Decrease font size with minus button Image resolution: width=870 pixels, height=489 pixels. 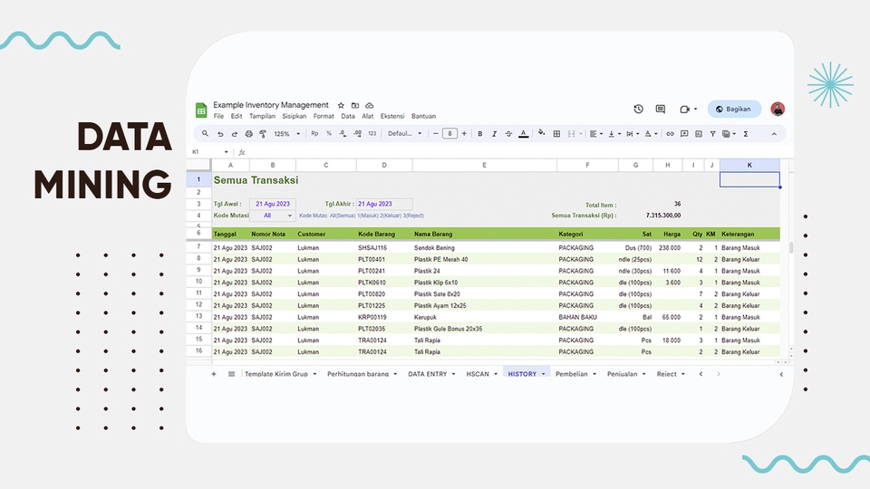click(x=436, y=134)
